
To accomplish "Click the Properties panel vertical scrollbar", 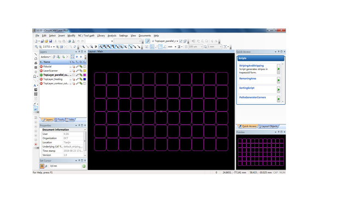I will tap(85, 142).
